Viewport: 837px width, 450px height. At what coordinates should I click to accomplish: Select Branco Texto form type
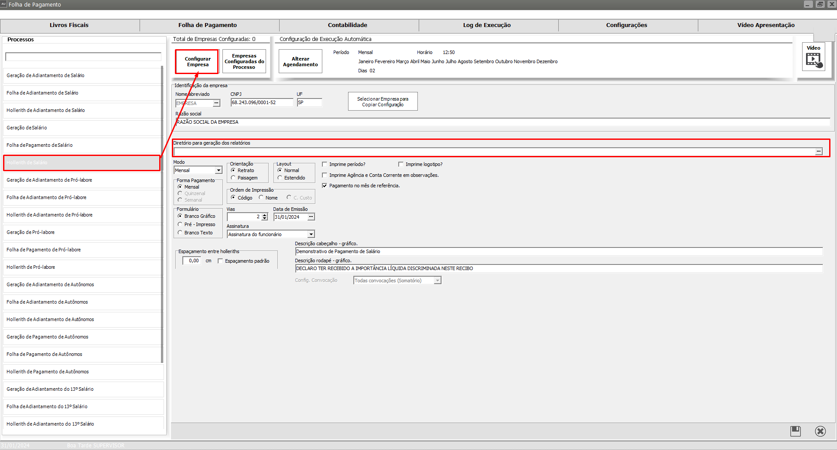(x=180, y=233)
